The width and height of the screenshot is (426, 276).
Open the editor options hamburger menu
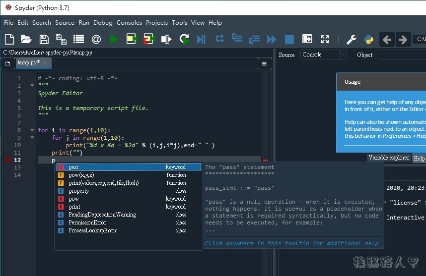pyautogui.click(x=264, y=63)
